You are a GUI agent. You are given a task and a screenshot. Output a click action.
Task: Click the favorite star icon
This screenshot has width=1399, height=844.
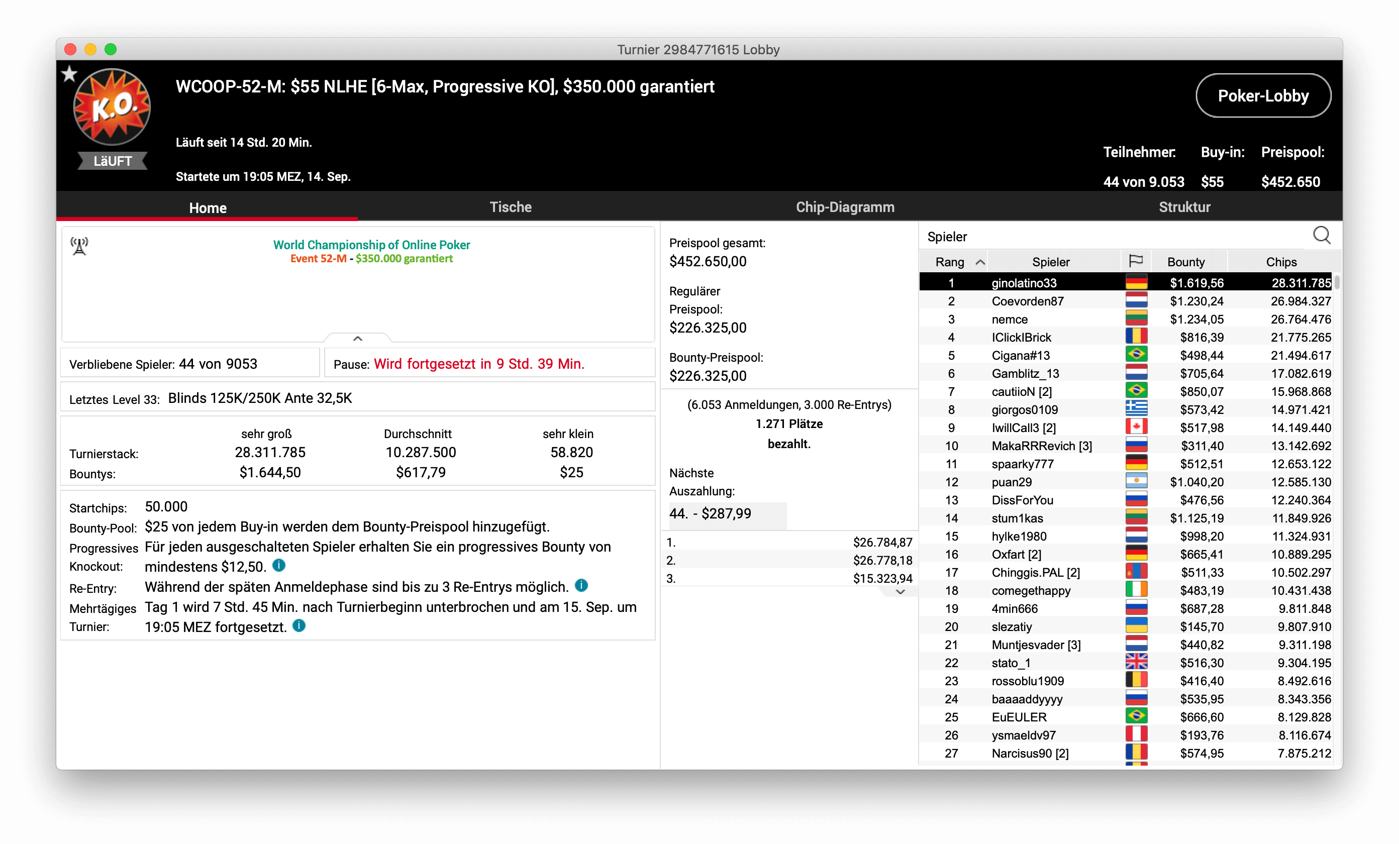click(69, 74)
